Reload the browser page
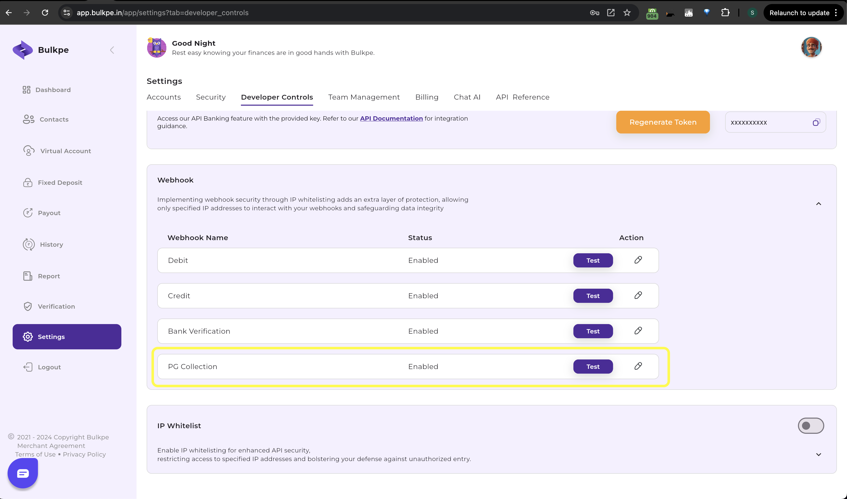This screenshot has height=499, width=847. [45, 13]
